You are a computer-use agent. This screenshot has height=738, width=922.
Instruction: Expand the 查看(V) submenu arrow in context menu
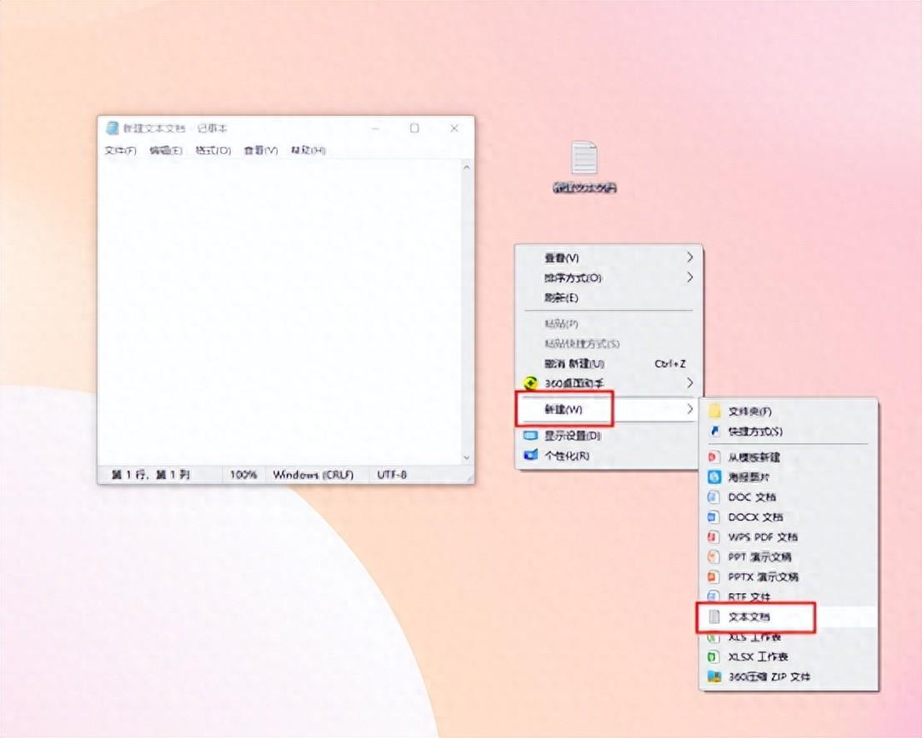[x=689, y=257]
